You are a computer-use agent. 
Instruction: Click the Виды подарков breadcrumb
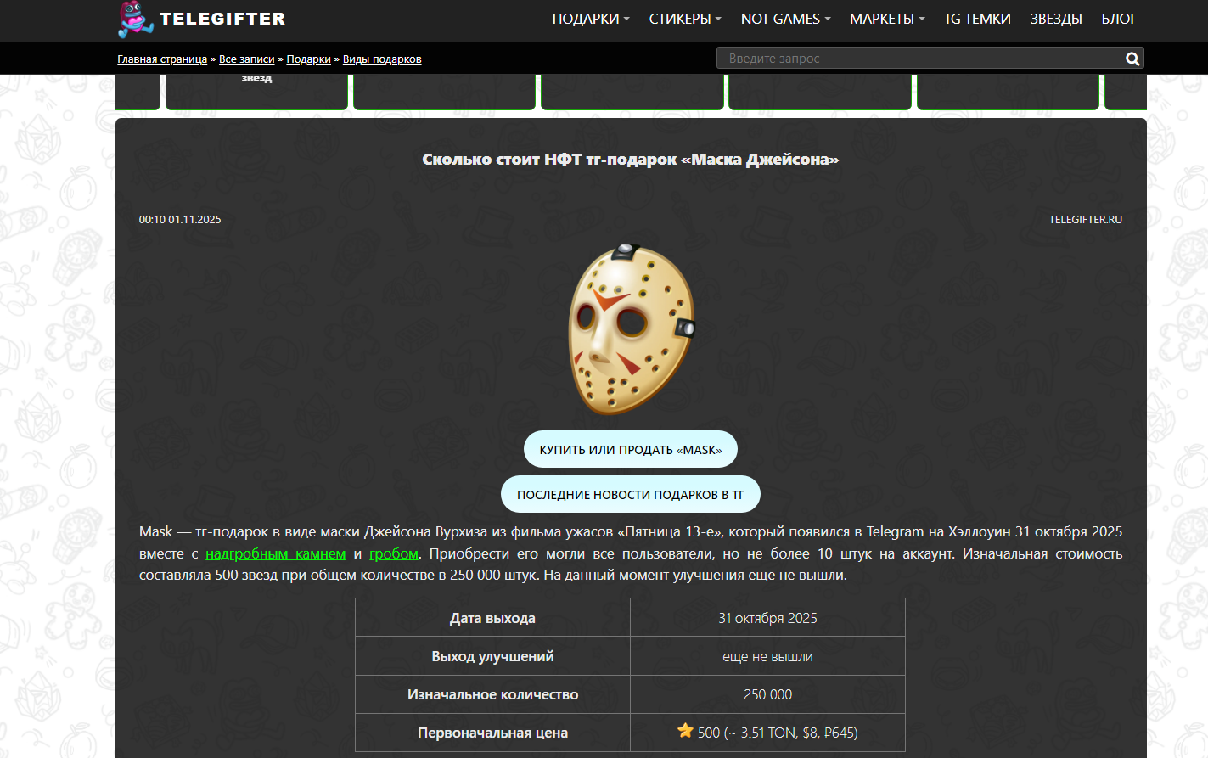pos(382,59)
